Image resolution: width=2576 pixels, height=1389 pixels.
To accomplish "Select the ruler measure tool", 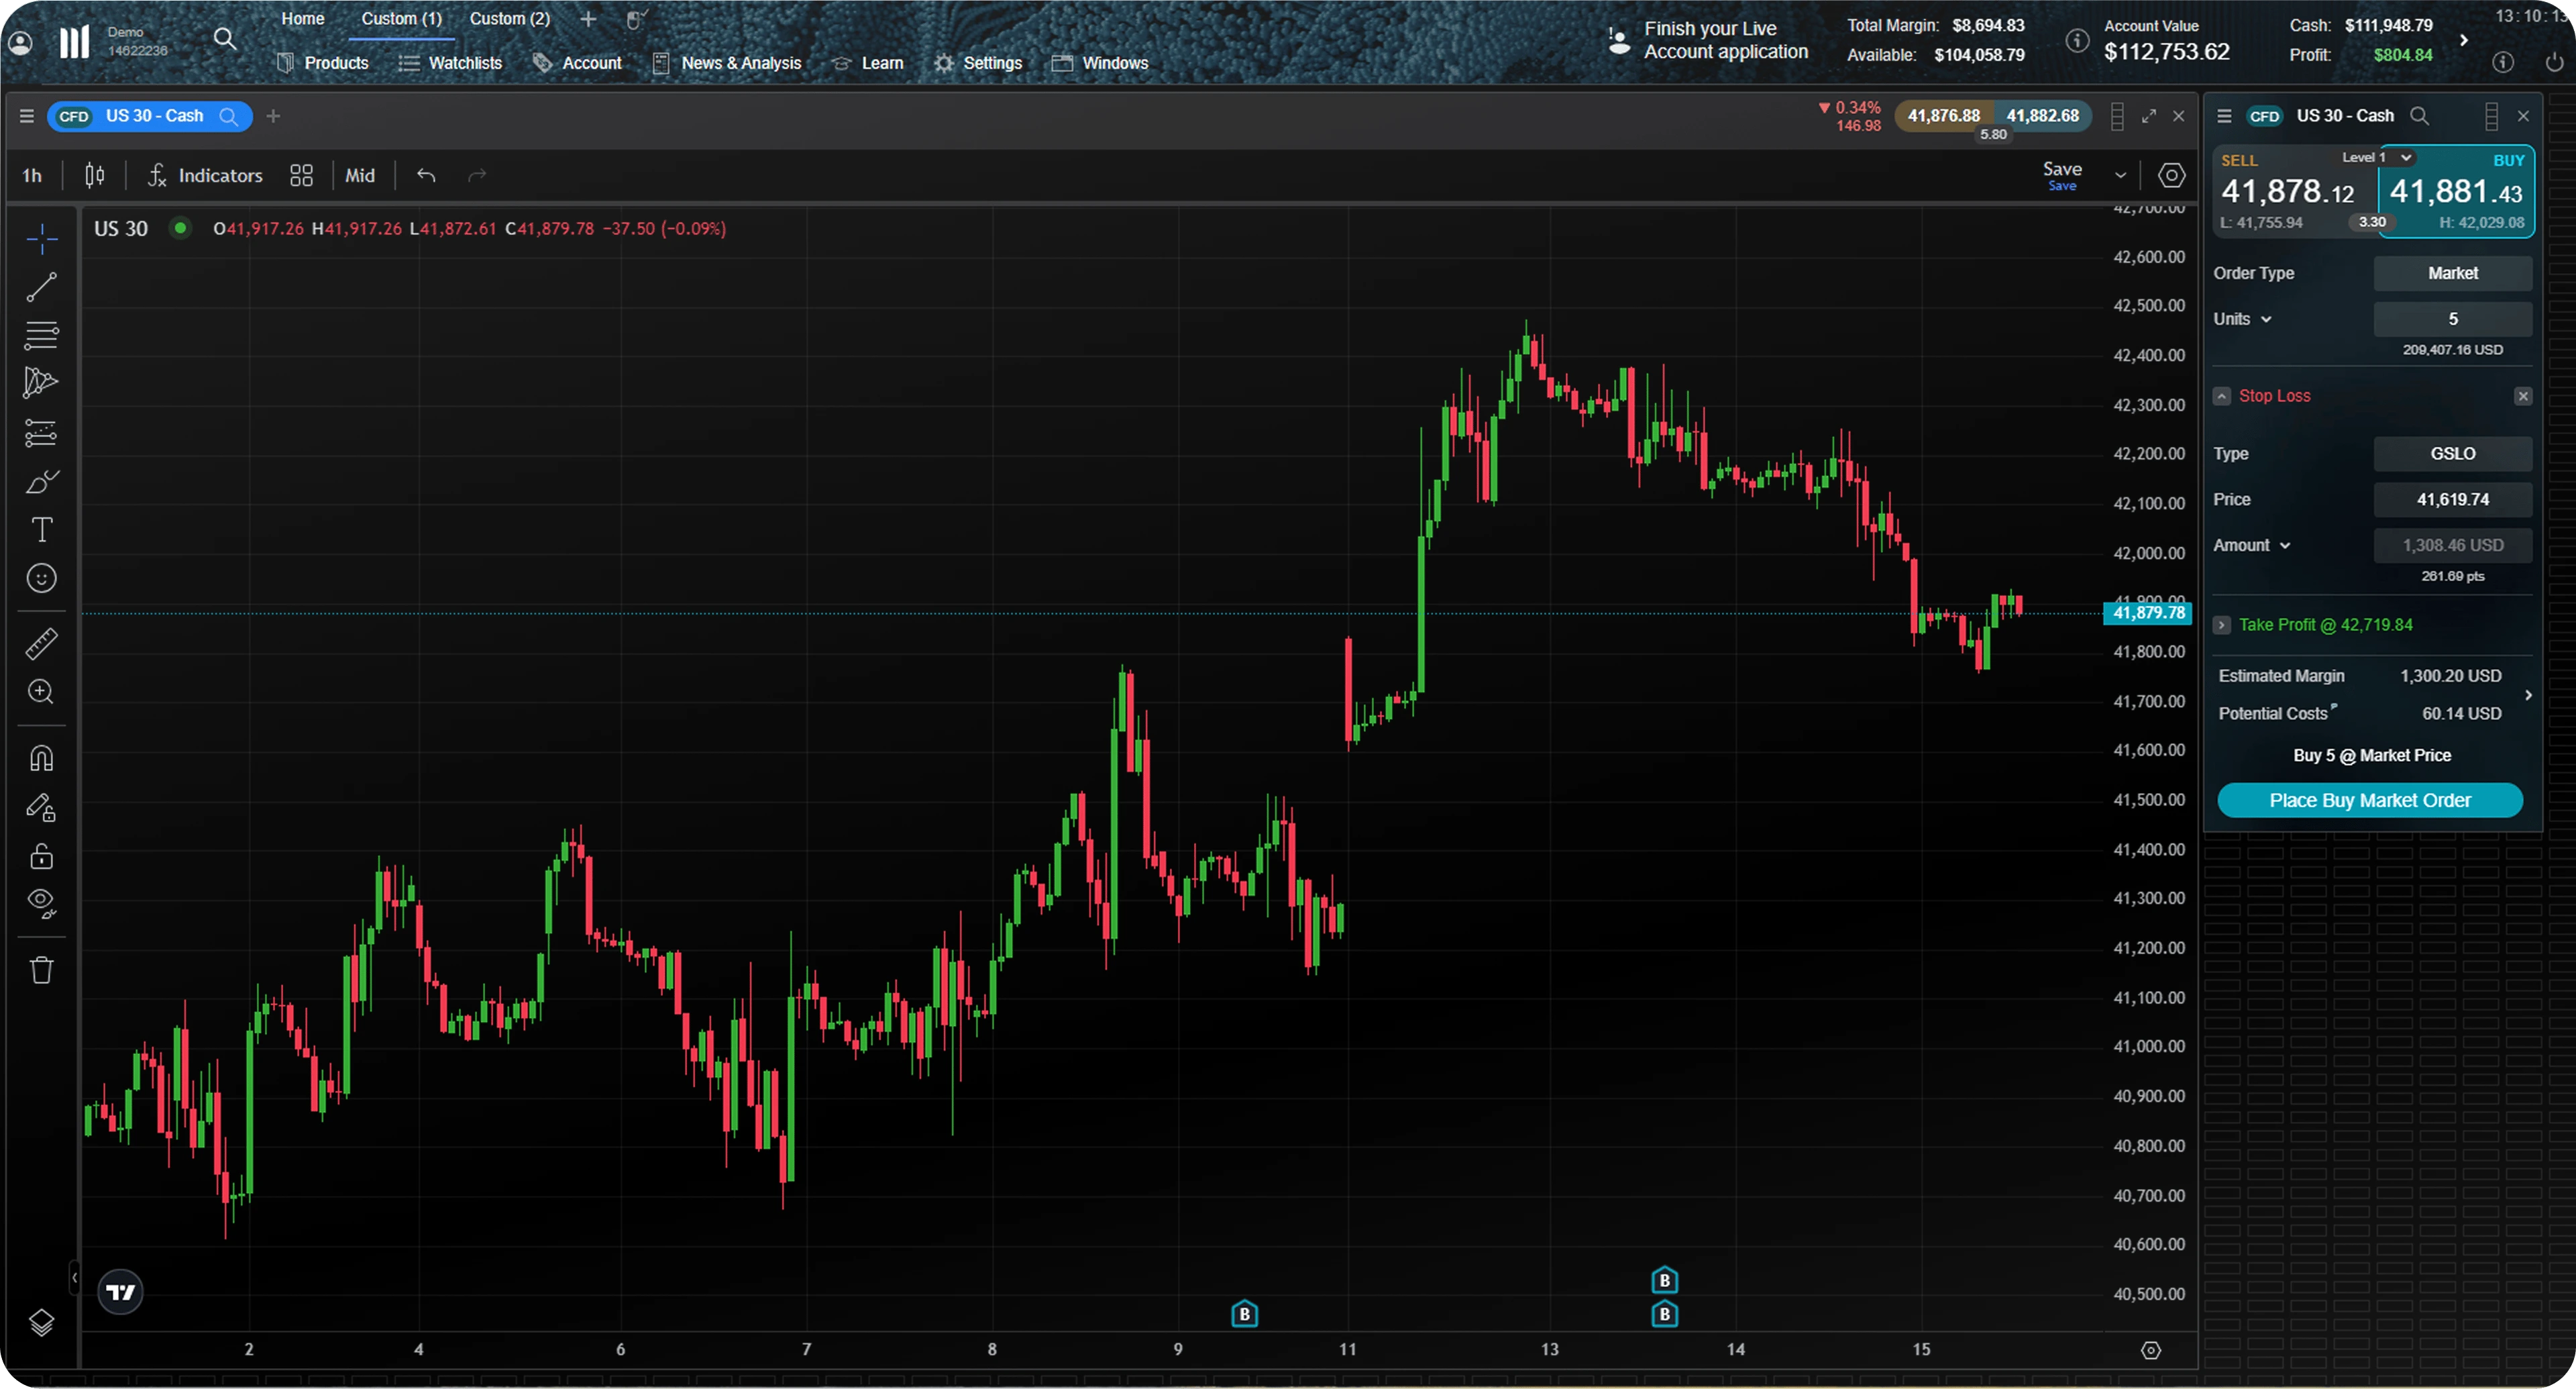I will pyautogui.click(x=41, y=644).
